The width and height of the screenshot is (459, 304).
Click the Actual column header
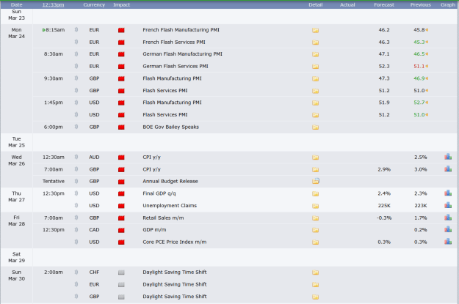click(x=347, y=4)
